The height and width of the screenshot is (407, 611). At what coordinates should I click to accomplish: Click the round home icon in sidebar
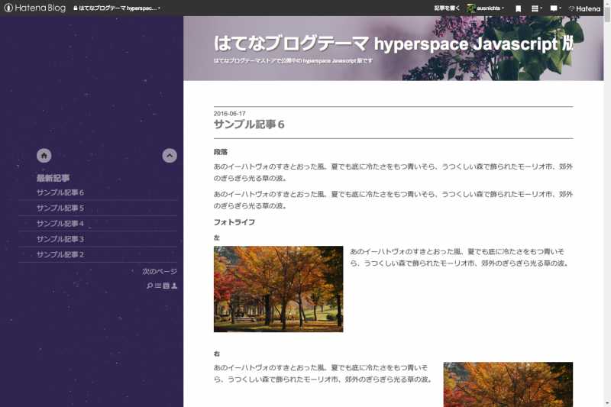point(44,156)
